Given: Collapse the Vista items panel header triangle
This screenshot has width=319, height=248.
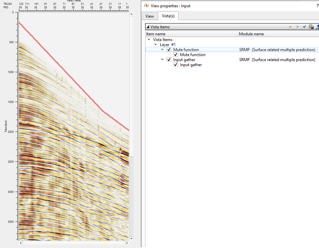Looking at the screenshot, I should click(148, 27).
